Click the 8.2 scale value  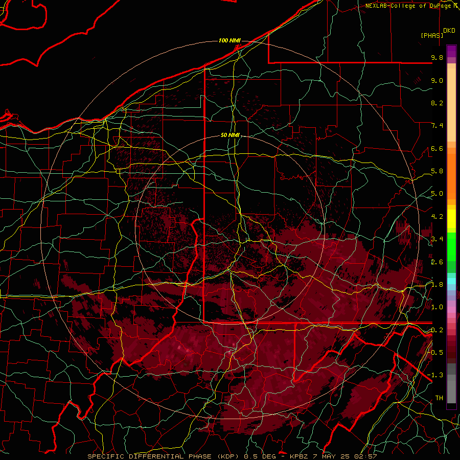point(437,103)
